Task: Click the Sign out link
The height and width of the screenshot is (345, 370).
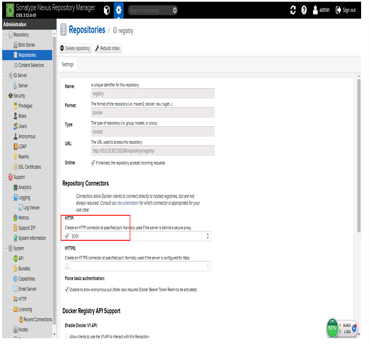Action: [x=349, y=10]
